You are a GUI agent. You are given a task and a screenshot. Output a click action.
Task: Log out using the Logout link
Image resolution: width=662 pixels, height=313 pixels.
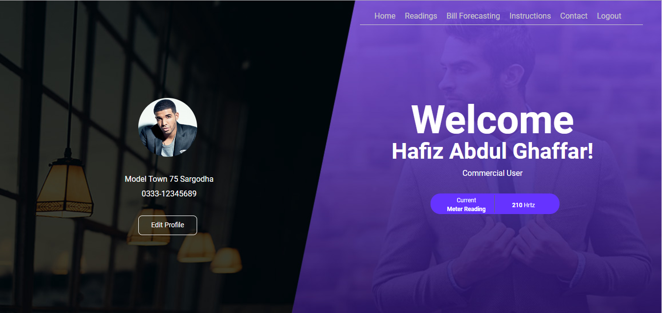(609, 16)
